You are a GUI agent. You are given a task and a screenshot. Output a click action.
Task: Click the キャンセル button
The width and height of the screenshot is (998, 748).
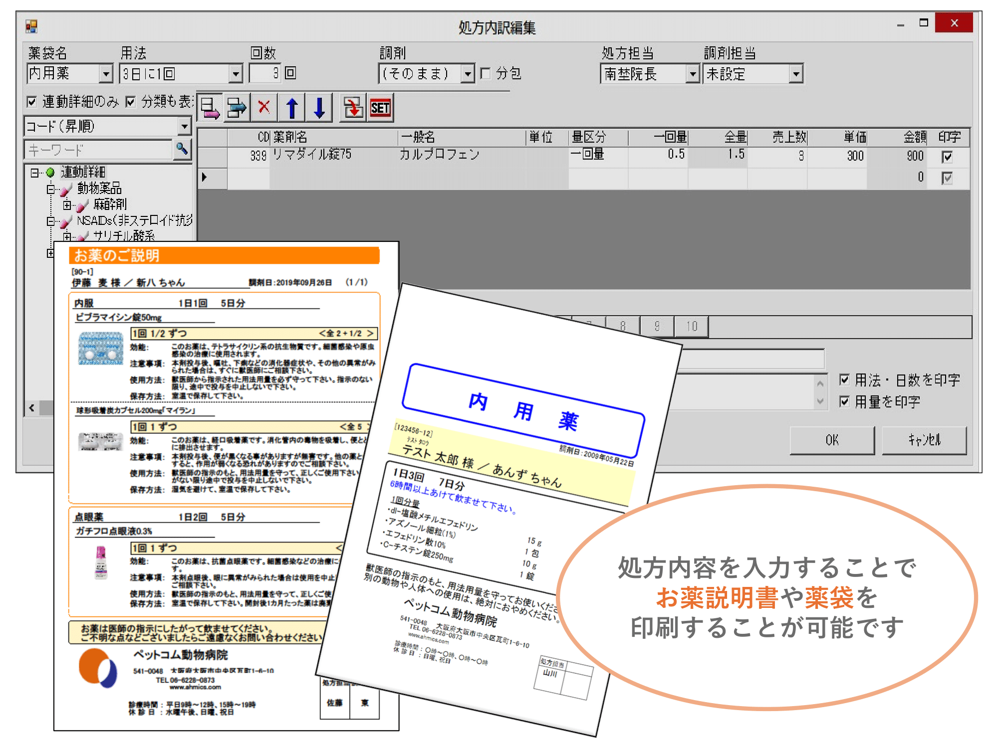pos(924,440)
